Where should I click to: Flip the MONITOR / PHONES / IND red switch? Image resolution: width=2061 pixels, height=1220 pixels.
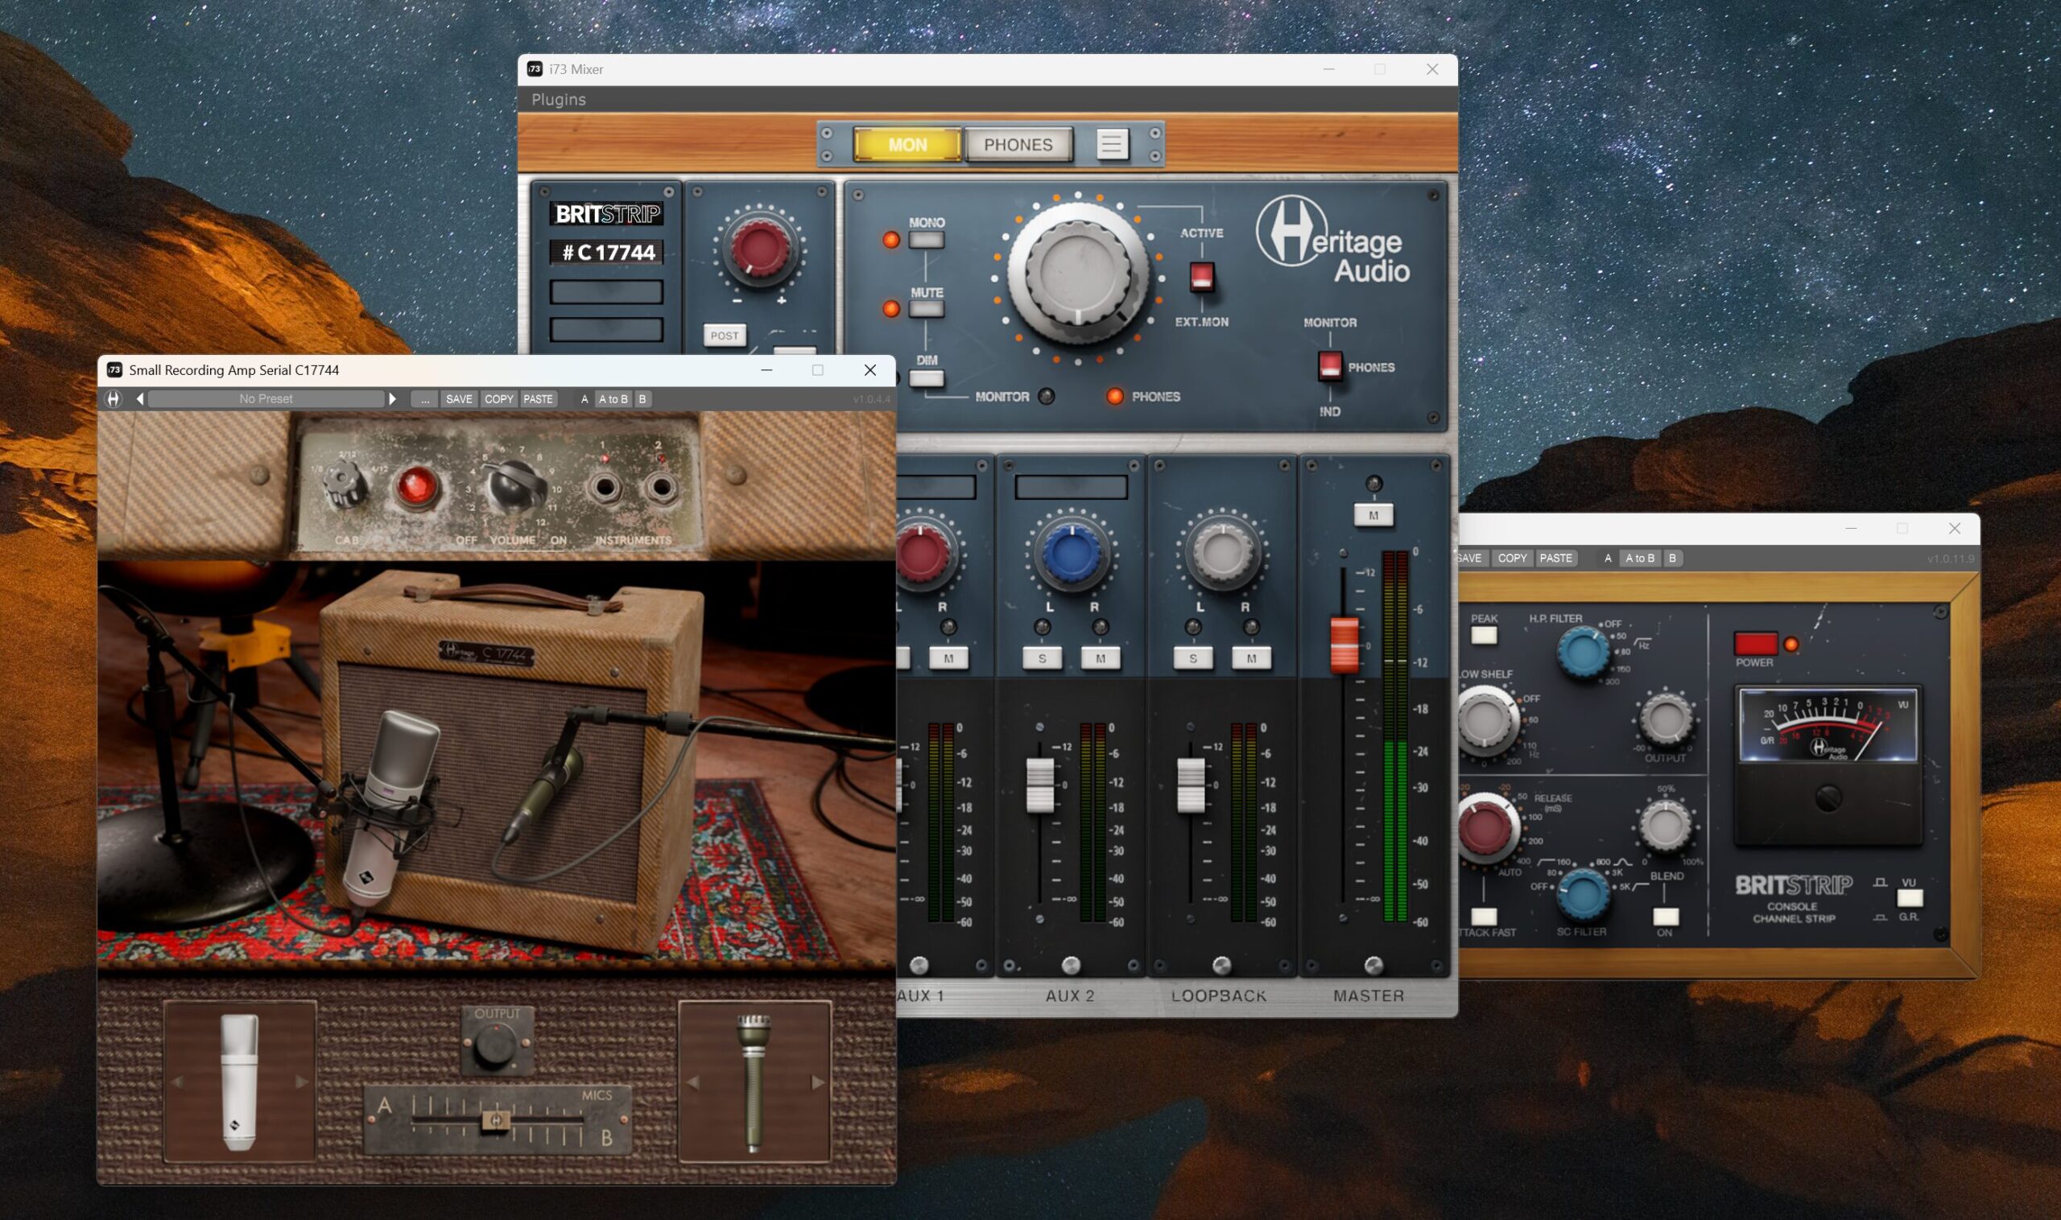[1330, 366]
